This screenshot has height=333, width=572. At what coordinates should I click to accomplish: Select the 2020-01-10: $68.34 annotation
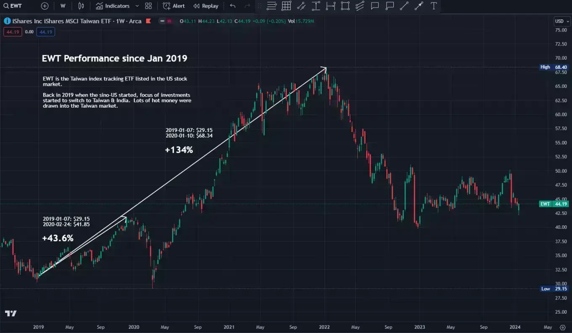(x=189, y=136)
